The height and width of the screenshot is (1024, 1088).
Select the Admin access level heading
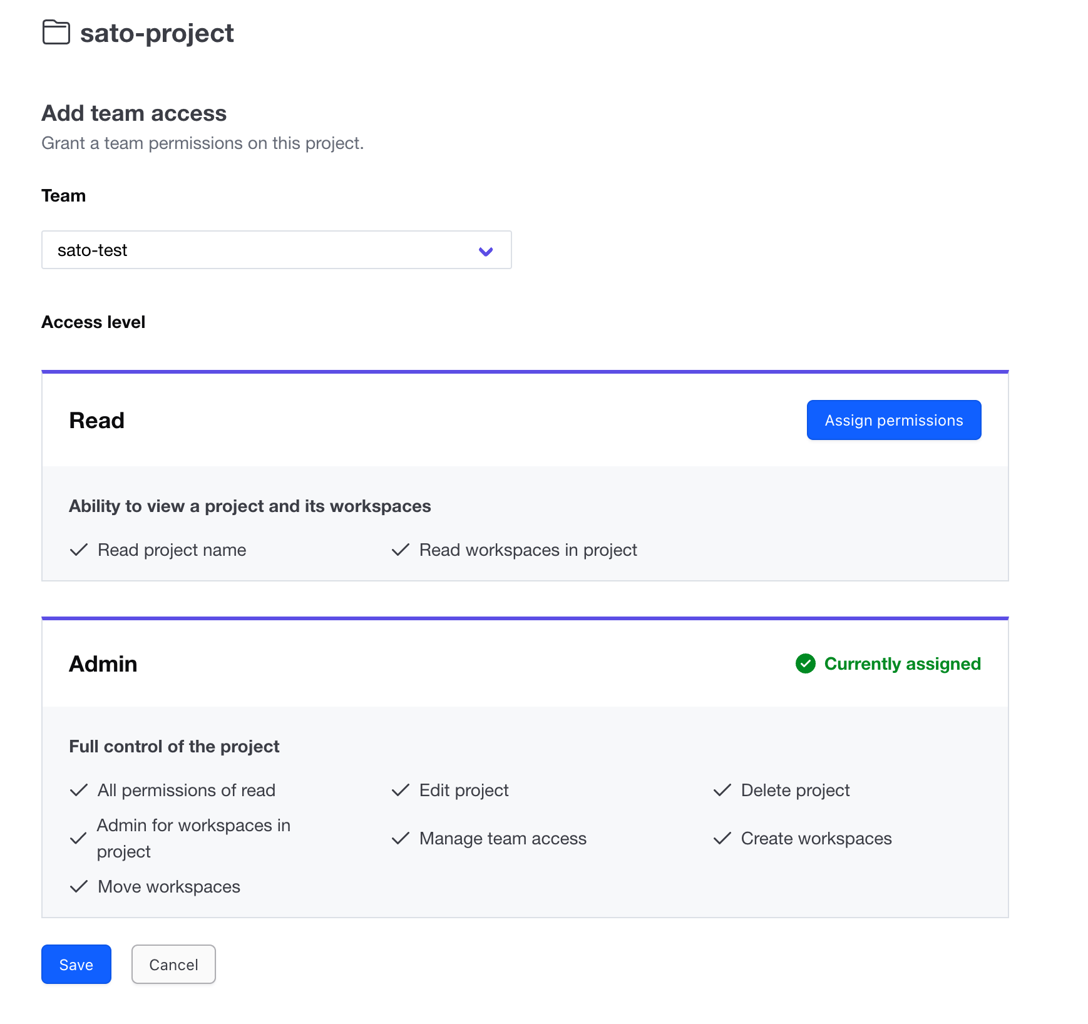click(x=103, y=663)
